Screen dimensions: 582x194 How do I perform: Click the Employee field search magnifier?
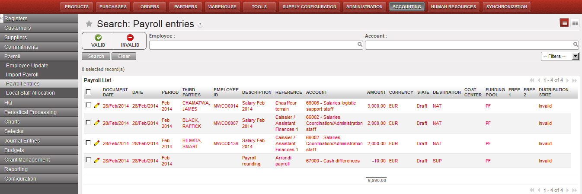(360, 45)
